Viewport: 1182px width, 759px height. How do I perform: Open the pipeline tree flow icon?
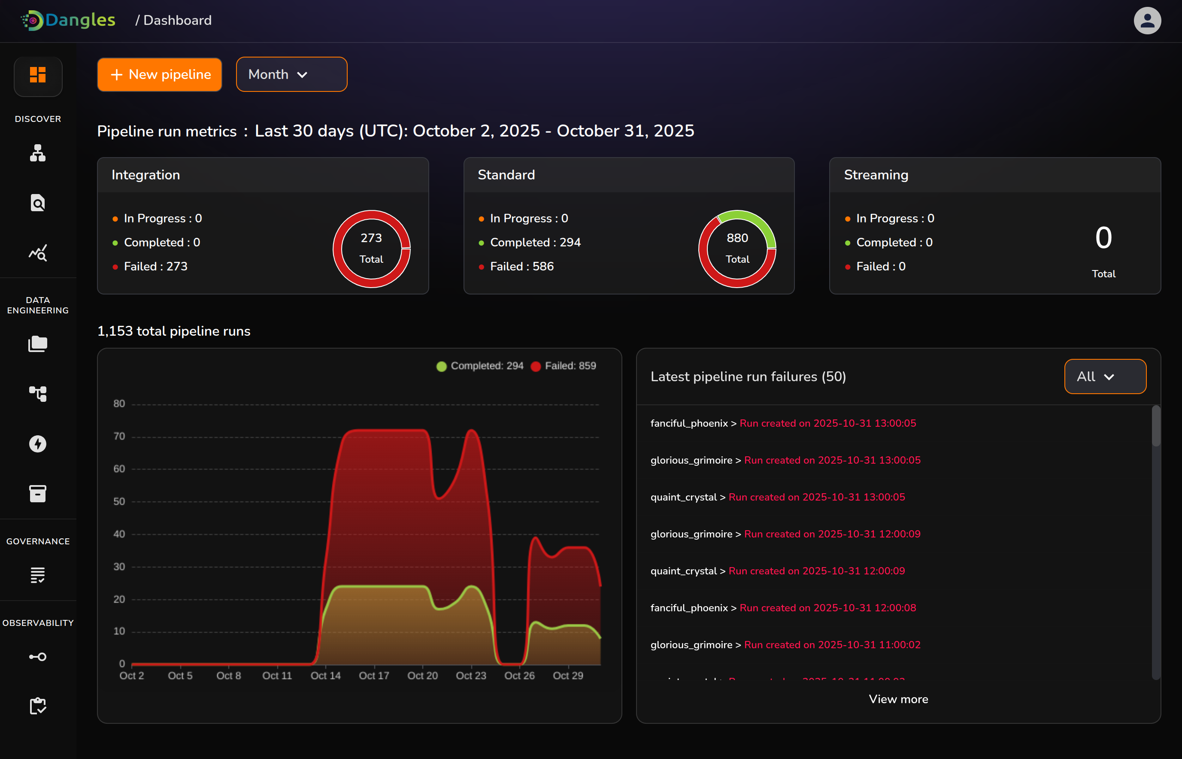[x=38, y=394]
